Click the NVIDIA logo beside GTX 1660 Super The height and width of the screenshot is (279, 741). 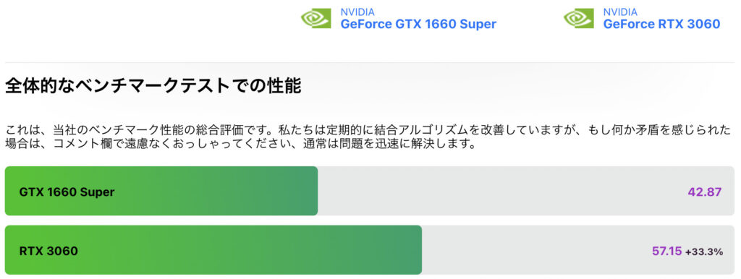pyautogui.click(x=316, y=18)
